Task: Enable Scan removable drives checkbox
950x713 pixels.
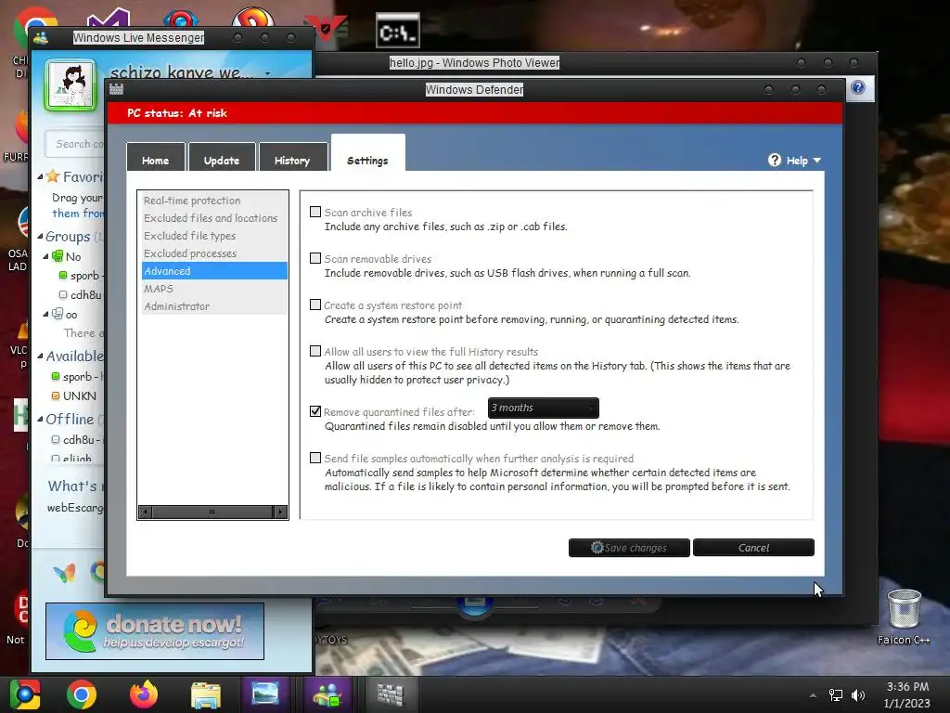Action: (315, 258)
